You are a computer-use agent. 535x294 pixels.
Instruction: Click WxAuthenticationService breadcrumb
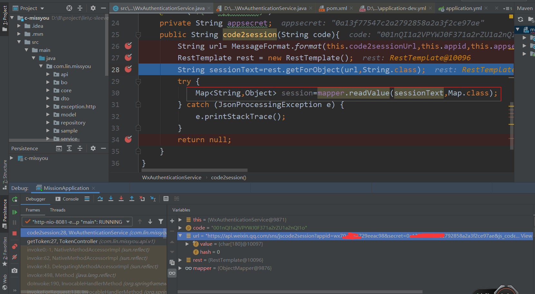(x=171, y=177)
